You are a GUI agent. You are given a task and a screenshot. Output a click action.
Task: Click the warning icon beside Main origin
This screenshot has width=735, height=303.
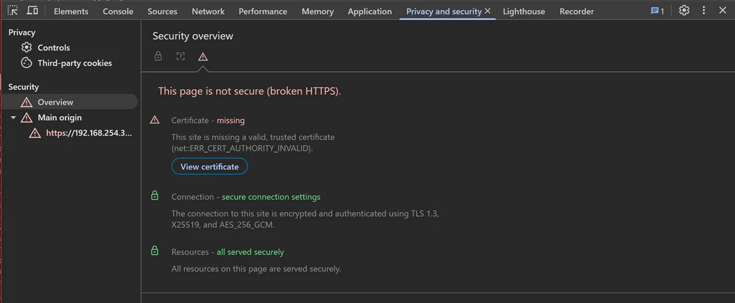coord(27,117)
